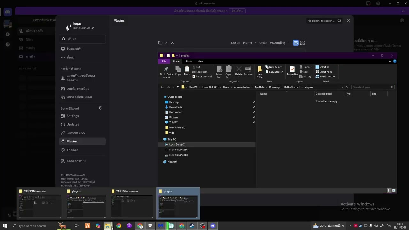This screenshot has width=409, height=230.
Task: Open the New item dropdown
Action: click(x=274, y=67)
